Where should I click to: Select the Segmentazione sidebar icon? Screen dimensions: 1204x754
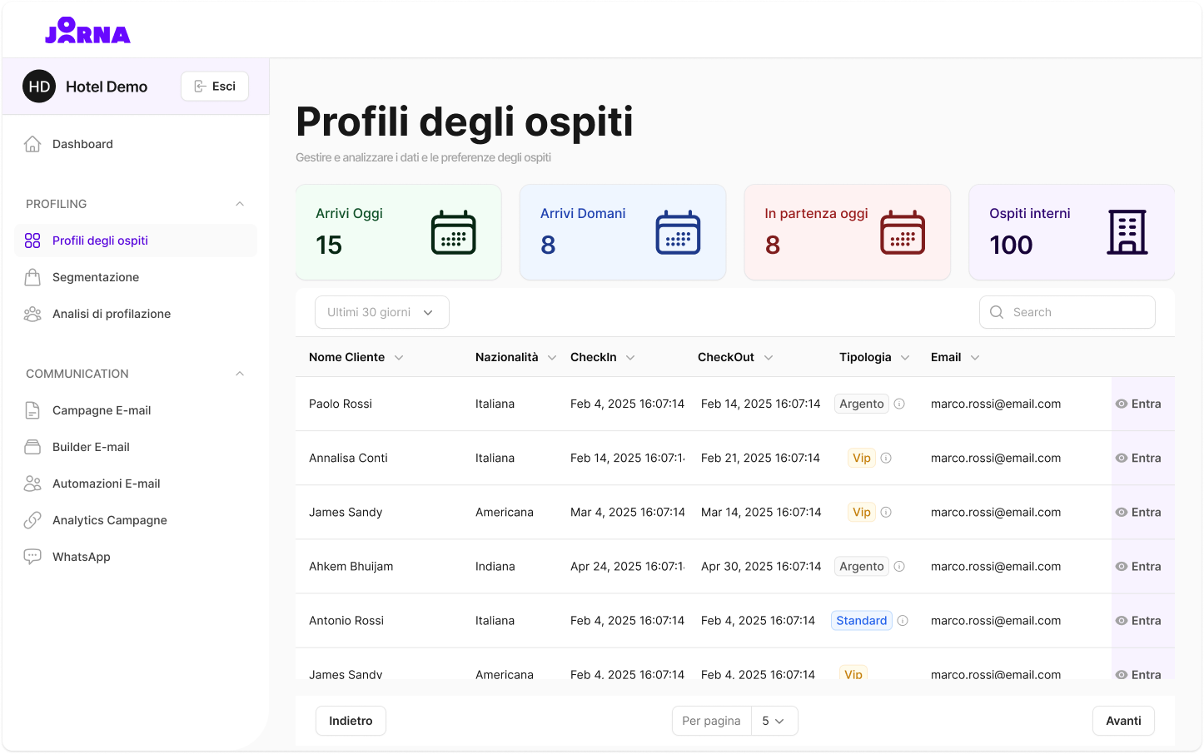(x=32, y=277)
